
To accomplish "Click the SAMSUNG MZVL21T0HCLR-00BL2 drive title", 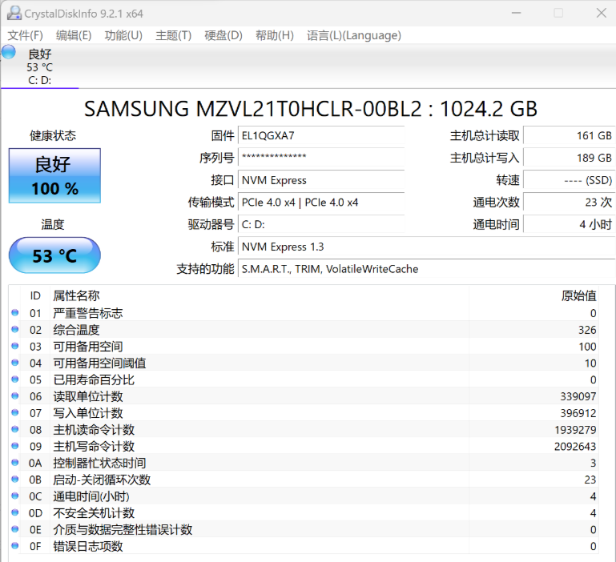I will [310, 109].
